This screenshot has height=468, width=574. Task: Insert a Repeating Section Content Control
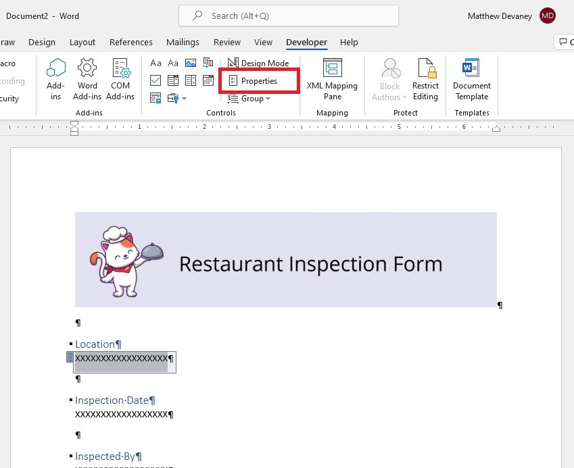(x=156, y=98)
